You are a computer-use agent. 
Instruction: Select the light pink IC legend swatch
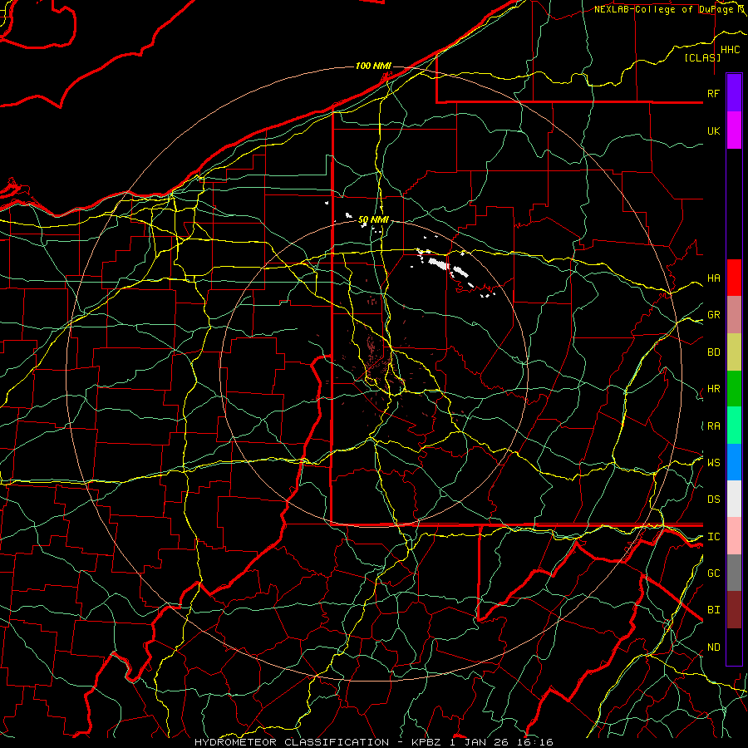(x=734, y=536)
